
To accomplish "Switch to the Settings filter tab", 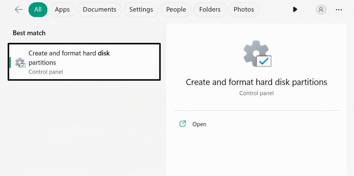I will (x=141, y=10).
